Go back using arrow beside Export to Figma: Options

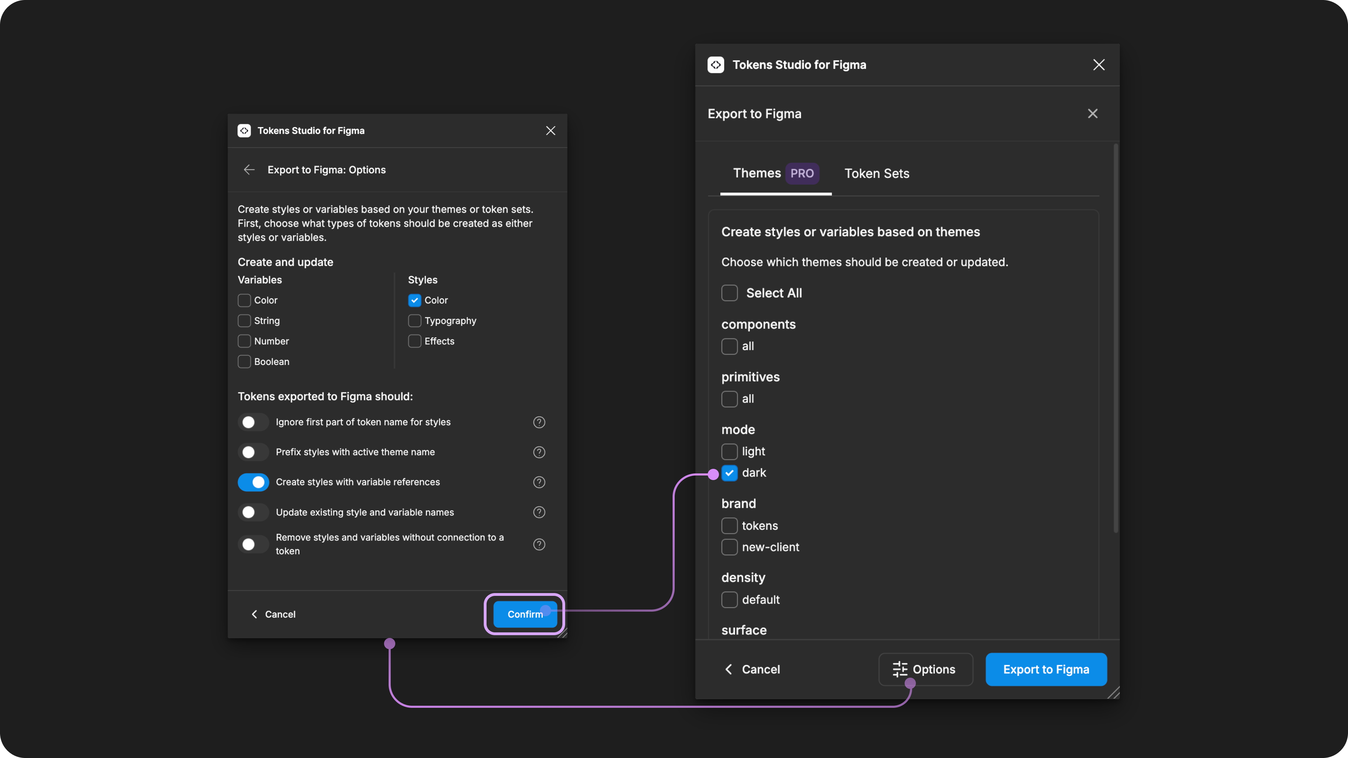[x=249, y=169]
